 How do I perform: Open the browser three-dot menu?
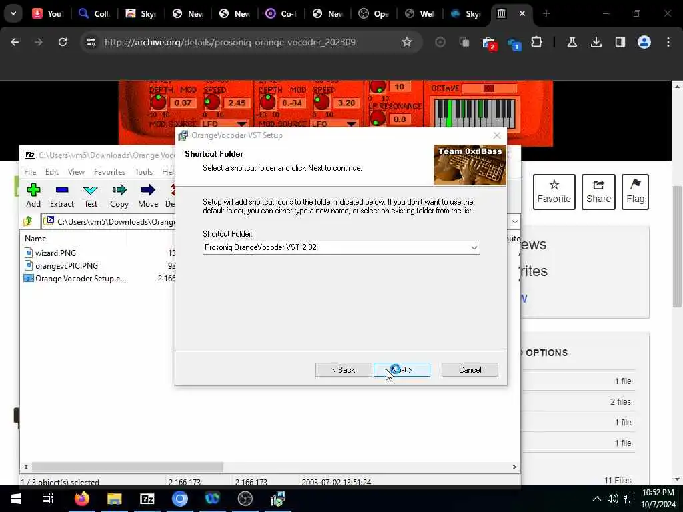[668, 42]
